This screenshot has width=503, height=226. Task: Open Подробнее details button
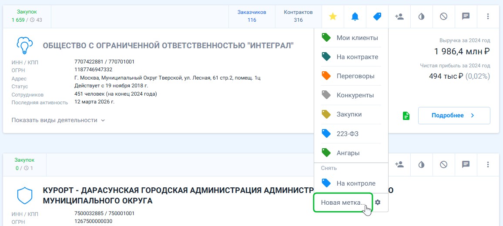click(x=454, y=116)
